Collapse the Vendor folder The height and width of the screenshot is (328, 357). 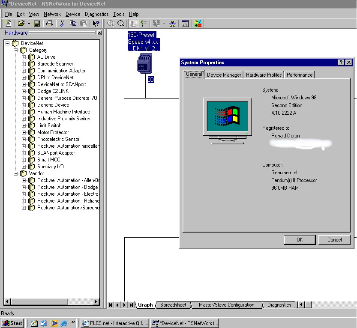(16, 173)
